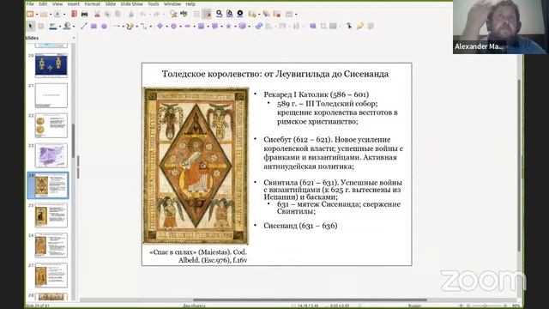Open the Find & Replace icon
This screenshot has width=549, height=309.
[173, 14]
